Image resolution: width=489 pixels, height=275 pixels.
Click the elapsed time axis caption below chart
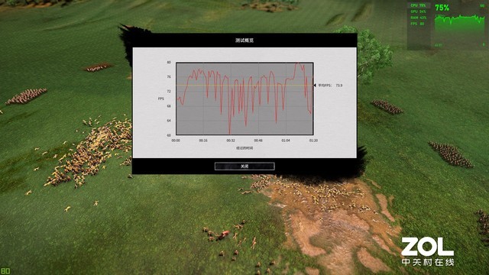coord(244,148)
